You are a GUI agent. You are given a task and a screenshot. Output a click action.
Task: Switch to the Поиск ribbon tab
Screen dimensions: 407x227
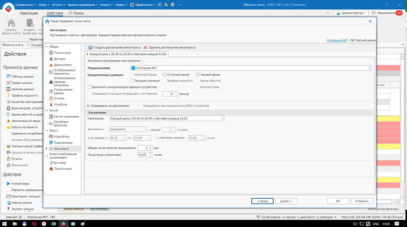click(76, 13)
